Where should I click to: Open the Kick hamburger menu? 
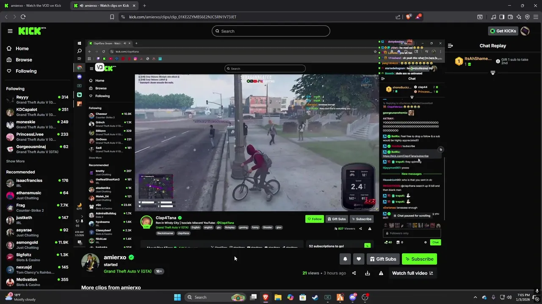coord(10,31)
